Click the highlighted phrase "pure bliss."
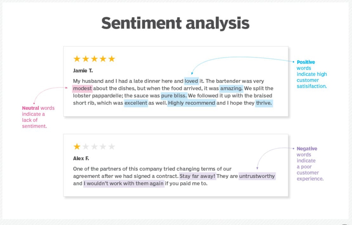This screenshot has height=225, width=352. coord(174,96)
